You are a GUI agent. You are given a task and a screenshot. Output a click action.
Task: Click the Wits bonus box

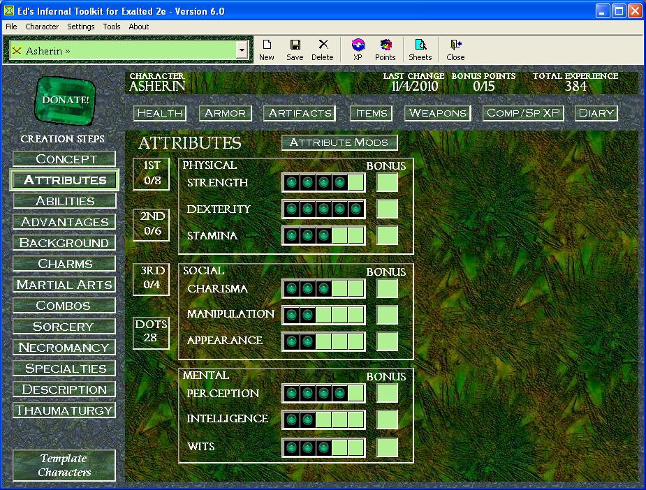pyautogui.click(x=388, y=447)
